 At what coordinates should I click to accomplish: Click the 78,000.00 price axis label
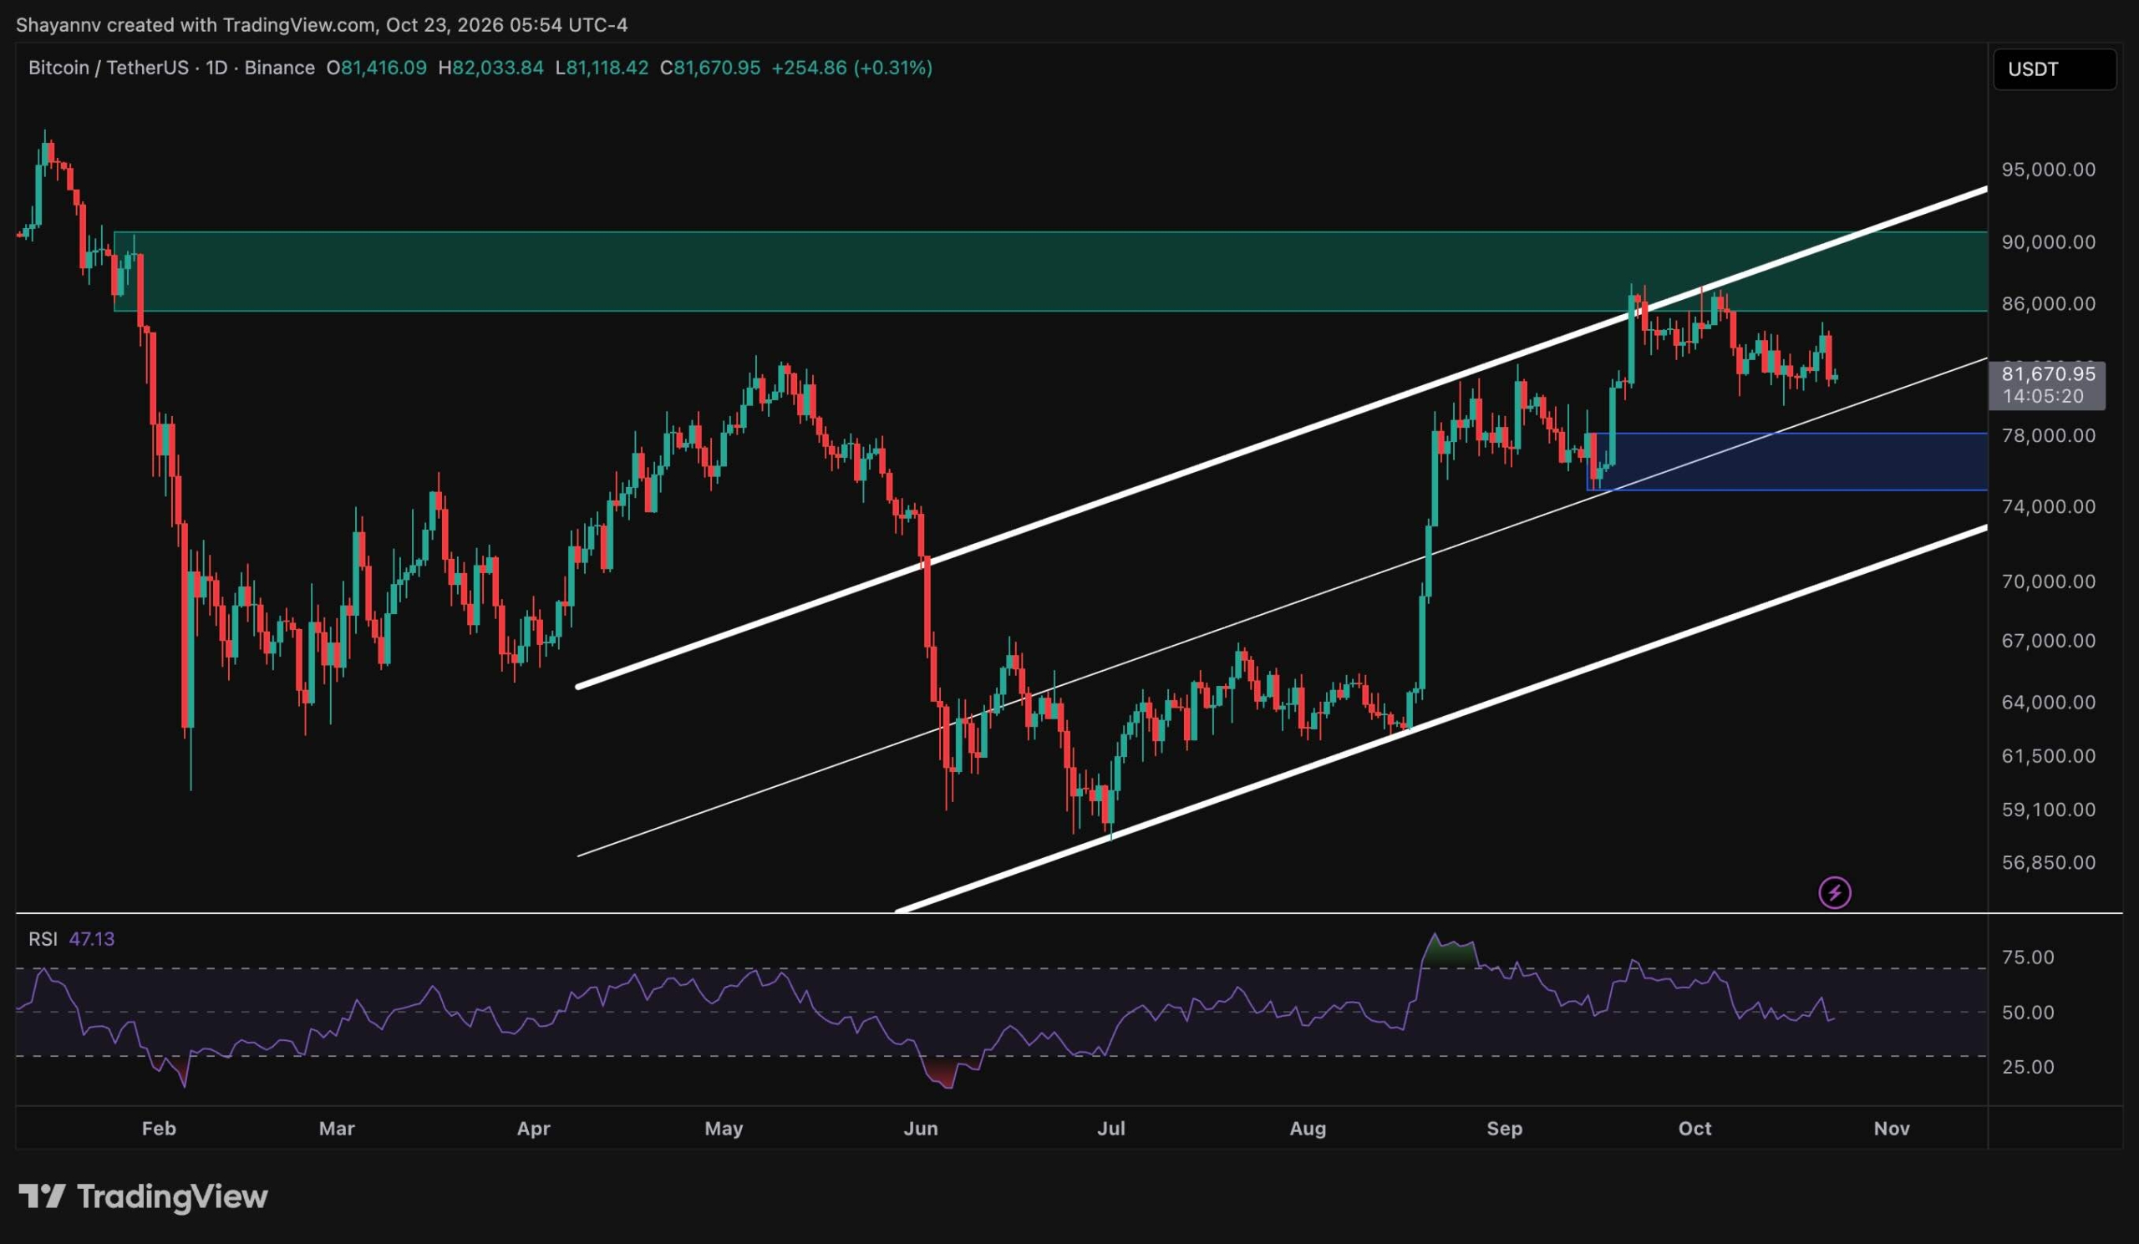point(2048,435)
